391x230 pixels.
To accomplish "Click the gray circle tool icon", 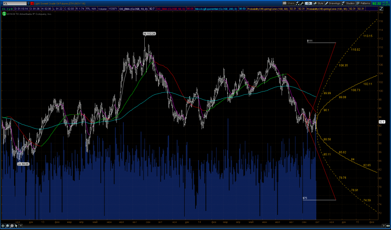I will (12, 225).
